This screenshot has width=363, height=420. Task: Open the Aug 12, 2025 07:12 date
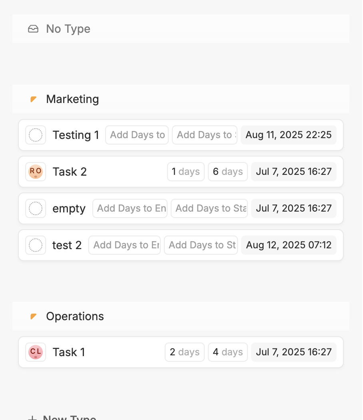pyautogui.click(x=289, y=245)
